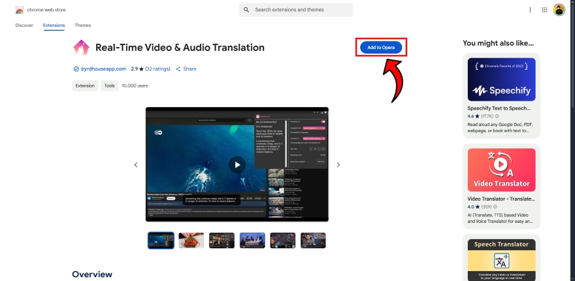Screen dimensions: 575x281
Task: Click the verified publisher badge icon
Action: [76, 69]
